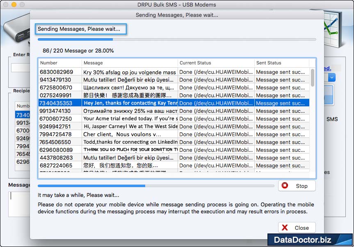This screenshot has width=354, height=247.
Task: Click the lower progress bar beside Stop
Action: (x=156, y=186)
